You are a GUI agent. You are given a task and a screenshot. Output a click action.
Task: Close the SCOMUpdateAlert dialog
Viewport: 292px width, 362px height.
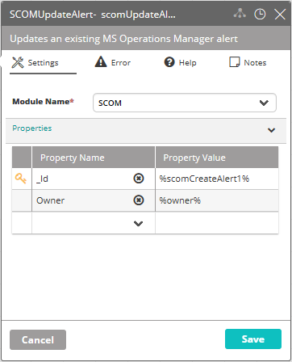(280, 14)
